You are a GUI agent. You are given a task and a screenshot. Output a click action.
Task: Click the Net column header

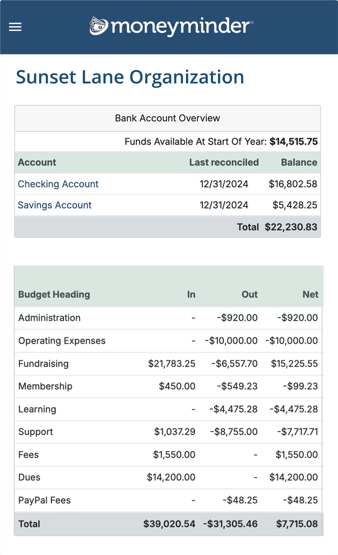coord(310,294)
